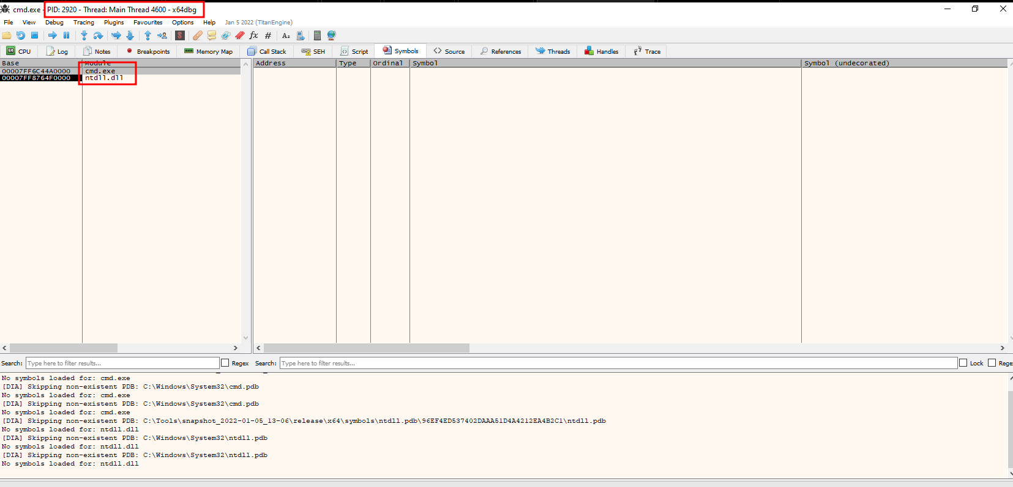
Task: Stop debugging with the blue square icon
Action: pyautogui.click(x=35, y=35)
